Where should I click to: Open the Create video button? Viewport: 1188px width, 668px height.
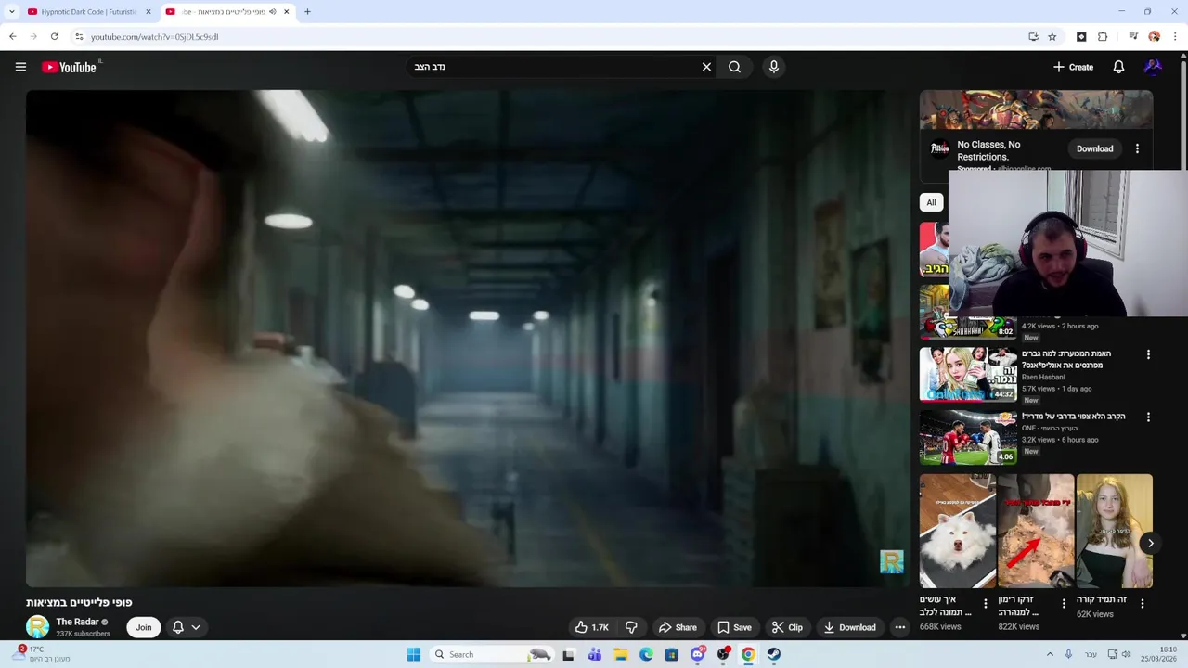[1073, 67]
